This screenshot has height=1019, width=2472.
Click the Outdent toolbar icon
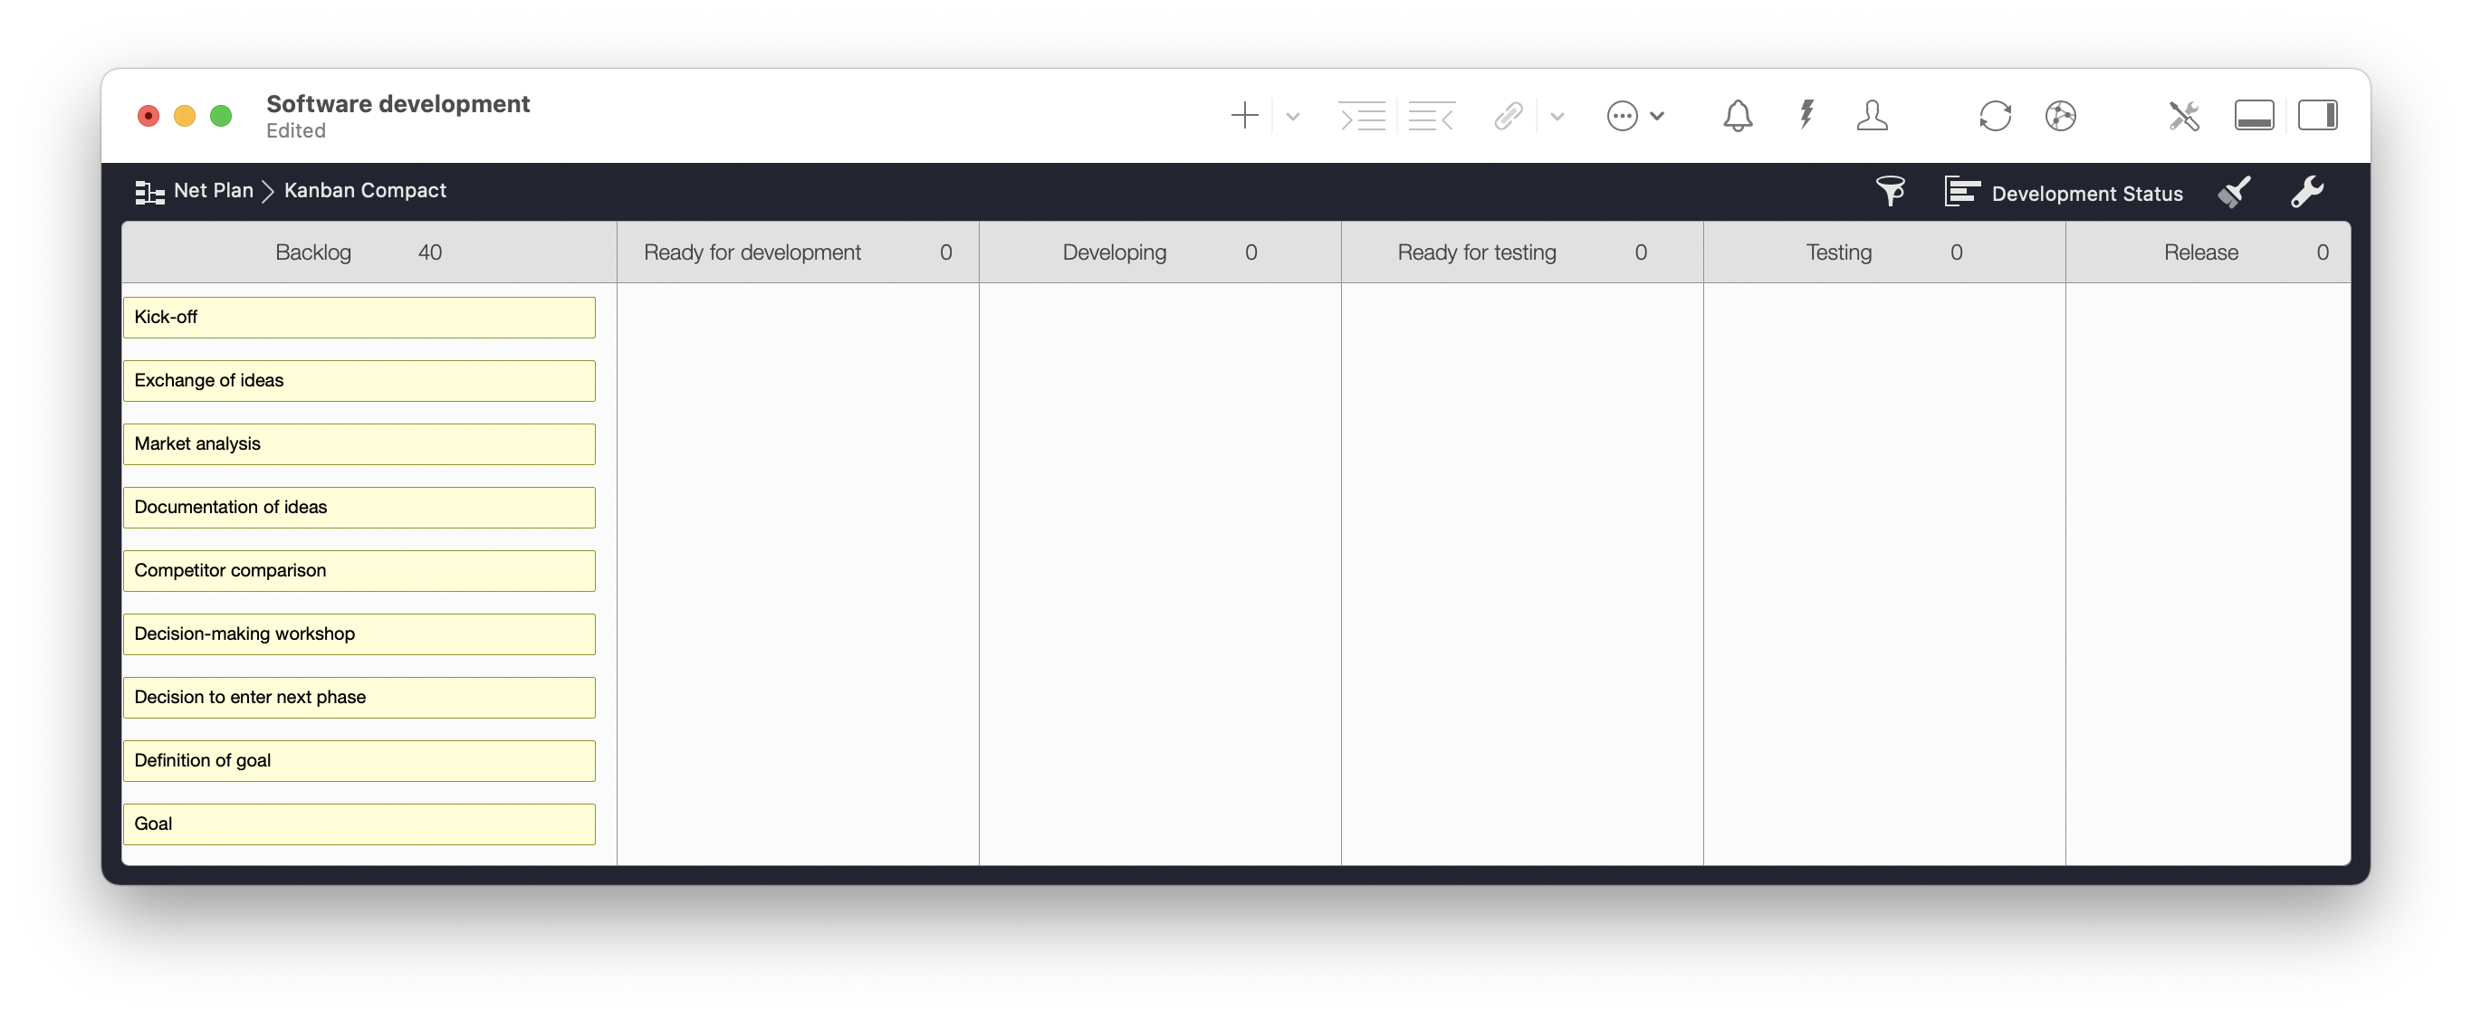pyautogui.click(x=1432, y=116)
